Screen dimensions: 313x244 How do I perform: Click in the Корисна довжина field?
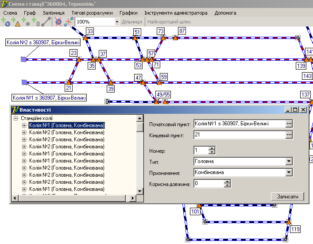point(208,183)
